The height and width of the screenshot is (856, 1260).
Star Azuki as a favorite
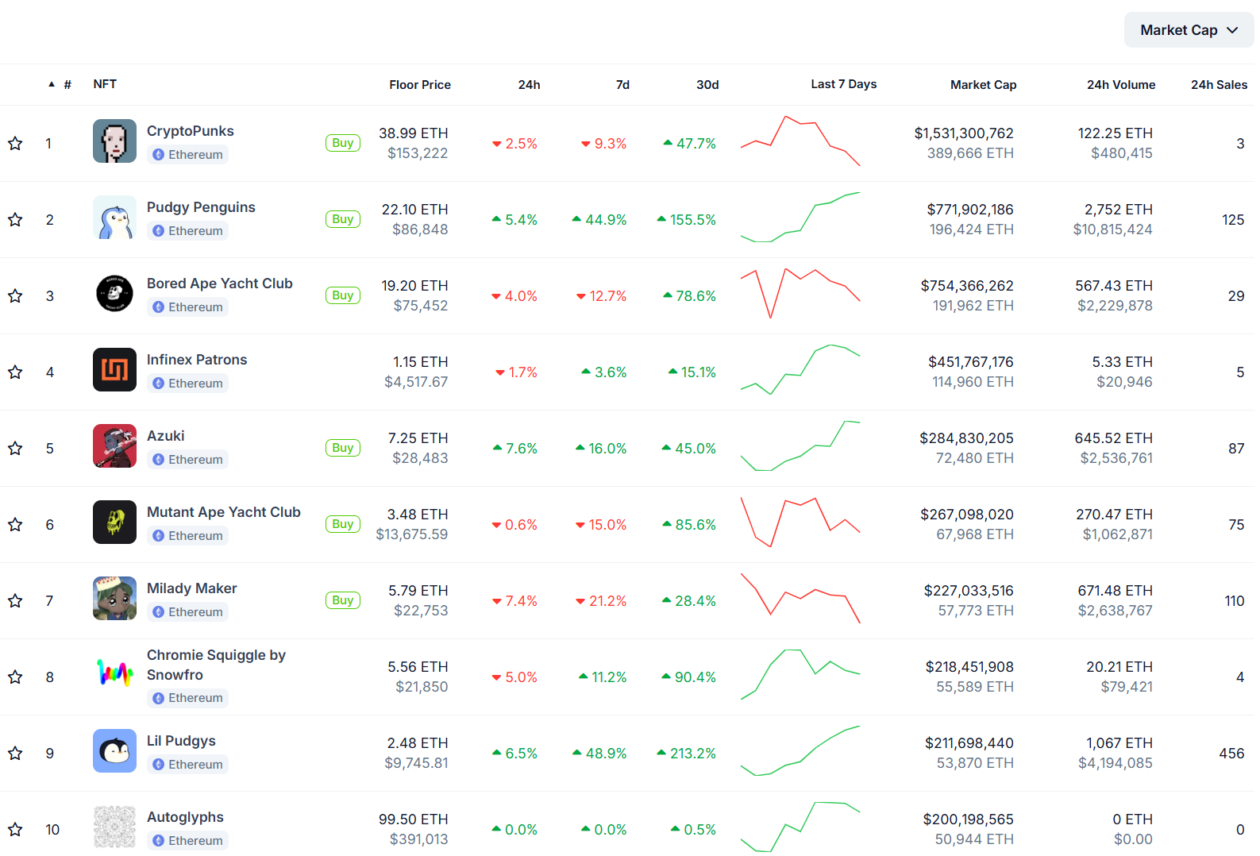point(15,449)
